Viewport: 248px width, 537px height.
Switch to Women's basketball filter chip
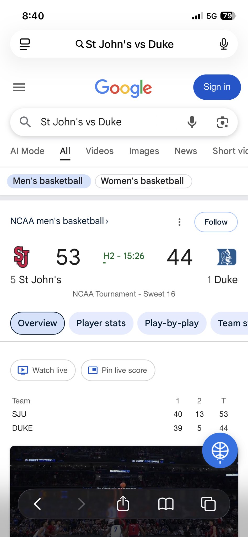coord(143,181)
